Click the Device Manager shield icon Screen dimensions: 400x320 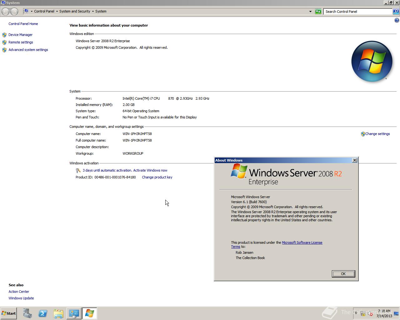point(4,35)
